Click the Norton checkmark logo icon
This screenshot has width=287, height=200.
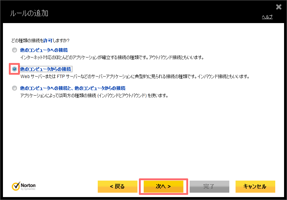[x=16, y=186]
